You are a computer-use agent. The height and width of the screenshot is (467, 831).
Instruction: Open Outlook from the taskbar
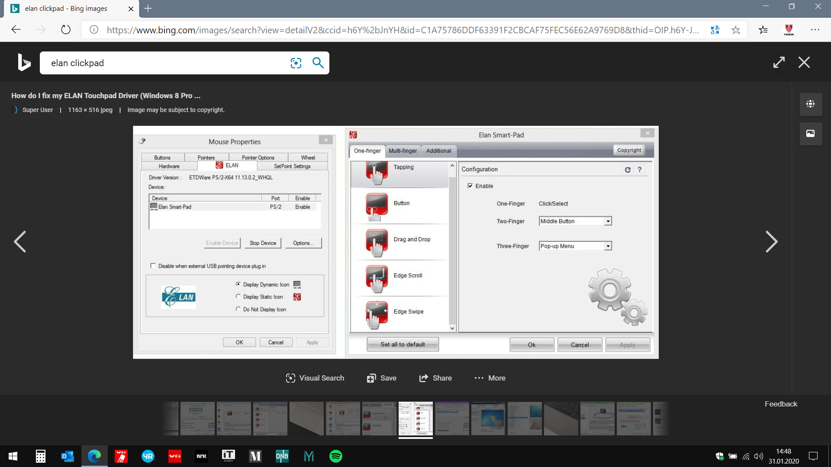[68, 456]
